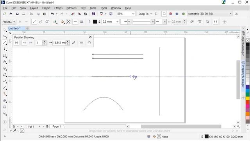Cut selection with the scissors icon
This screenshot has height=141, width=250.
(32, 14)
